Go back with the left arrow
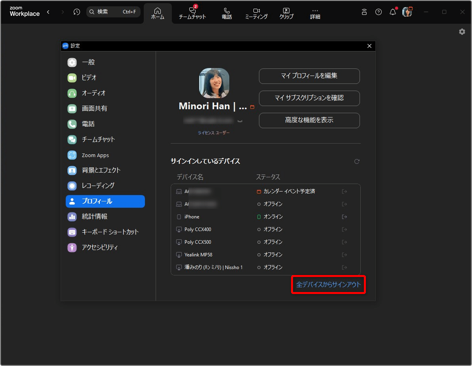Viewport: 472px width, 366px height. click(48, 12)
